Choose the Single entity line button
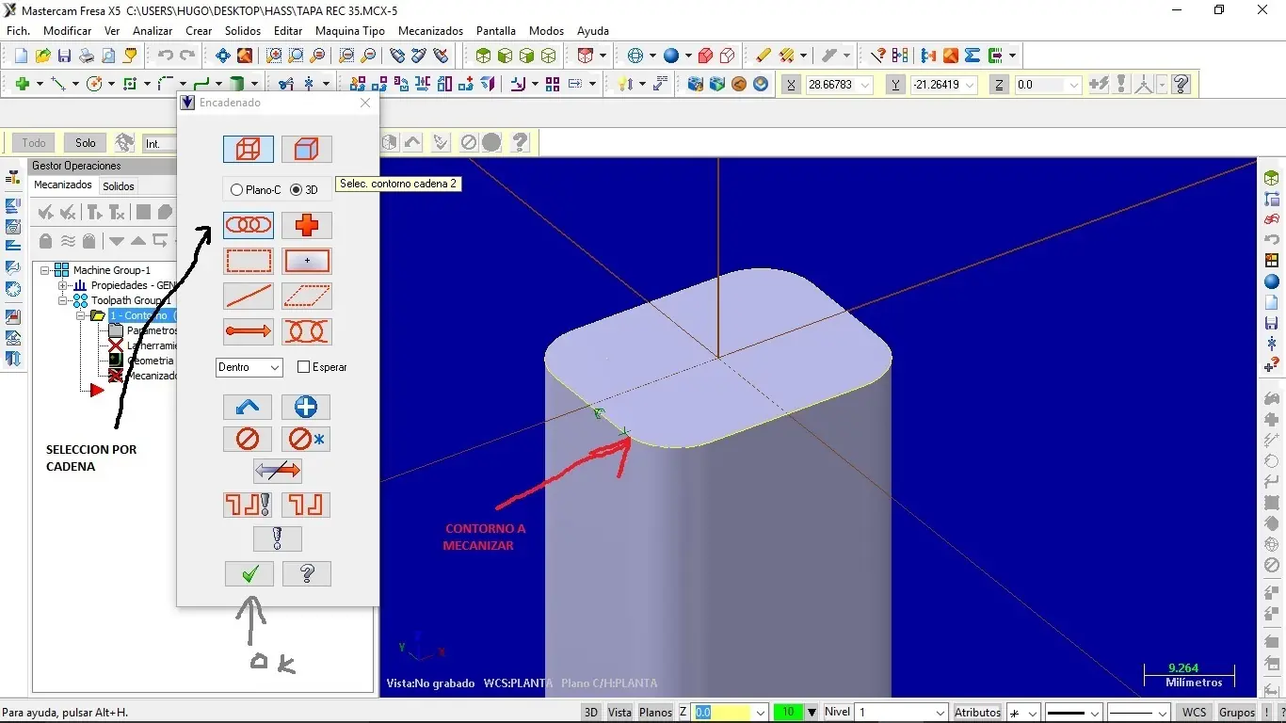Screen dimensions: 1286x723 click(x=249, y=297)
